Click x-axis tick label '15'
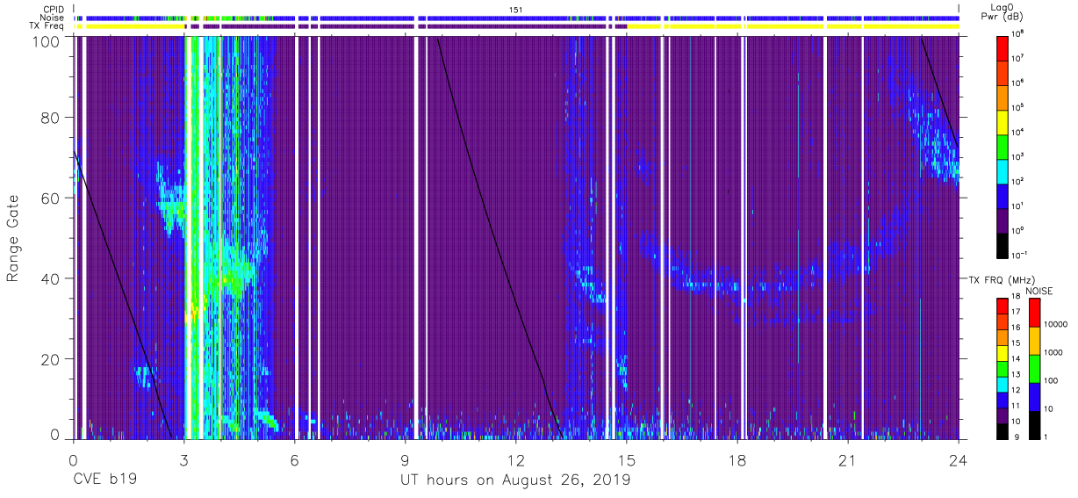Screen dimensions: 1078x498 [626, 459]
